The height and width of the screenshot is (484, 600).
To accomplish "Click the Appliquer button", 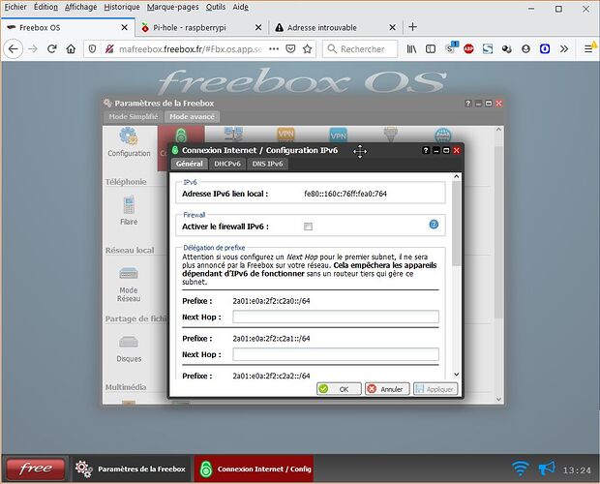I will click(x=435, y=389).
